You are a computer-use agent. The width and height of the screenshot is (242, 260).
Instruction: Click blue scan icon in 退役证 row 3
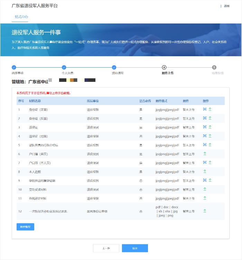(205, 127)
